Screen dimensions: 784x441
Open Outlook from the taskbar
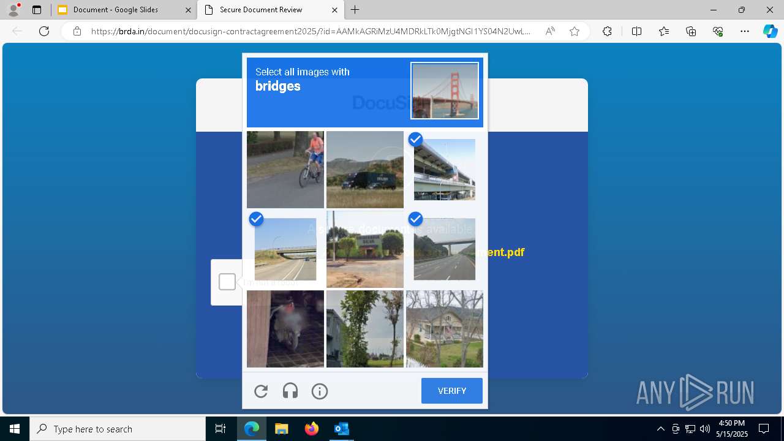point(341,429)
